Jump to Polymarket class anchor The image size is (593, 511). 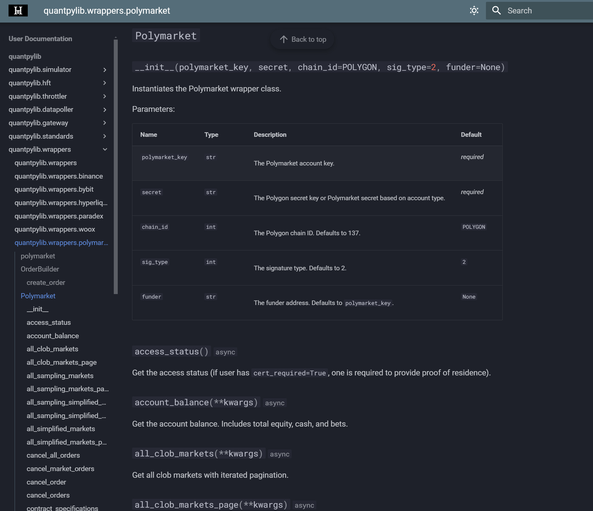tap(38, 296)
